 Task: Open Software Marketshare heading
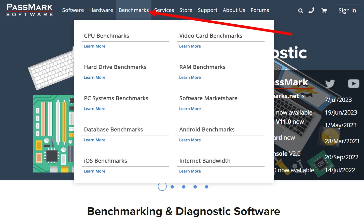point(208,98)
